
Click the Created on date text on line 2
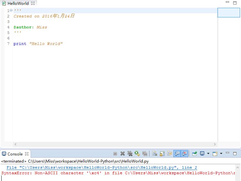(44, 16)
